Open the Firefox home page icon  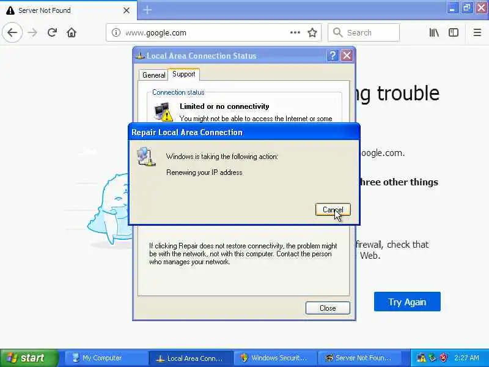(72, 32)
